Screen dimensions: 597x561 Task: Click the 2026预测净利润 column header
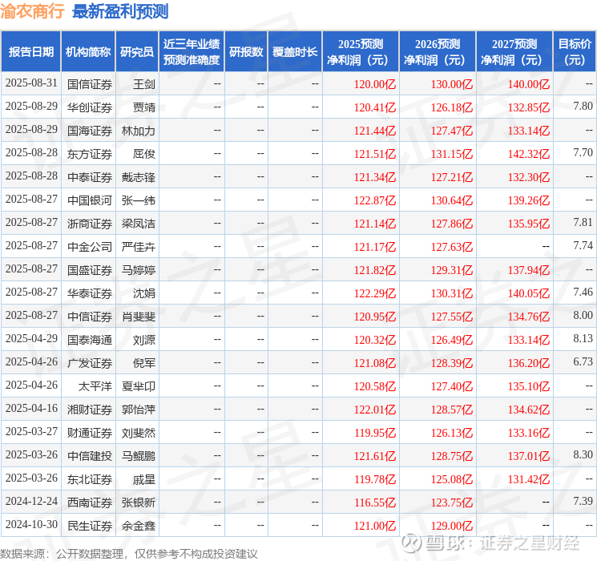click(x=438, y=52)
